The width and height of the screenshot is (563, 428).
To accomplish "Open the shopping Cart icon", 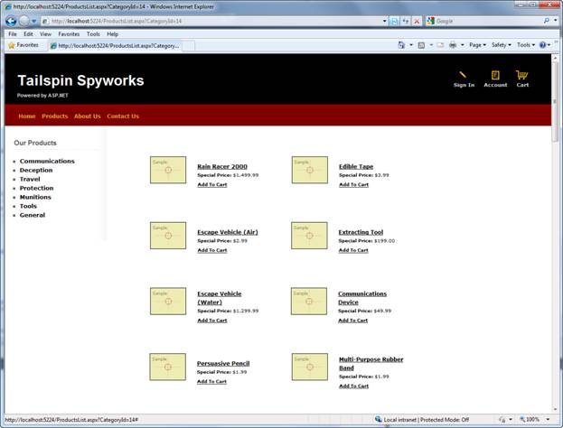I will [521, 75].
